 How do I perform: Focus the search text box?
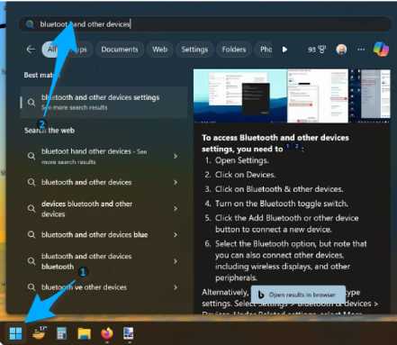pyautogui.click(x=205, y=24)
